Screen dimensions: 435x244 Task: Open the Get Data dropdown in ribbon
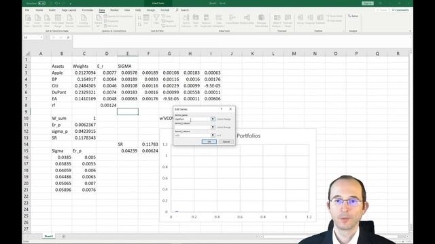tap(28, 21)
